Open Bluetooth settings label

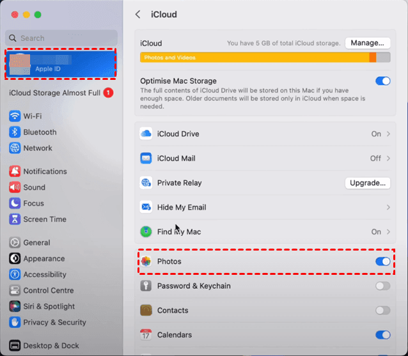(40, 132)
